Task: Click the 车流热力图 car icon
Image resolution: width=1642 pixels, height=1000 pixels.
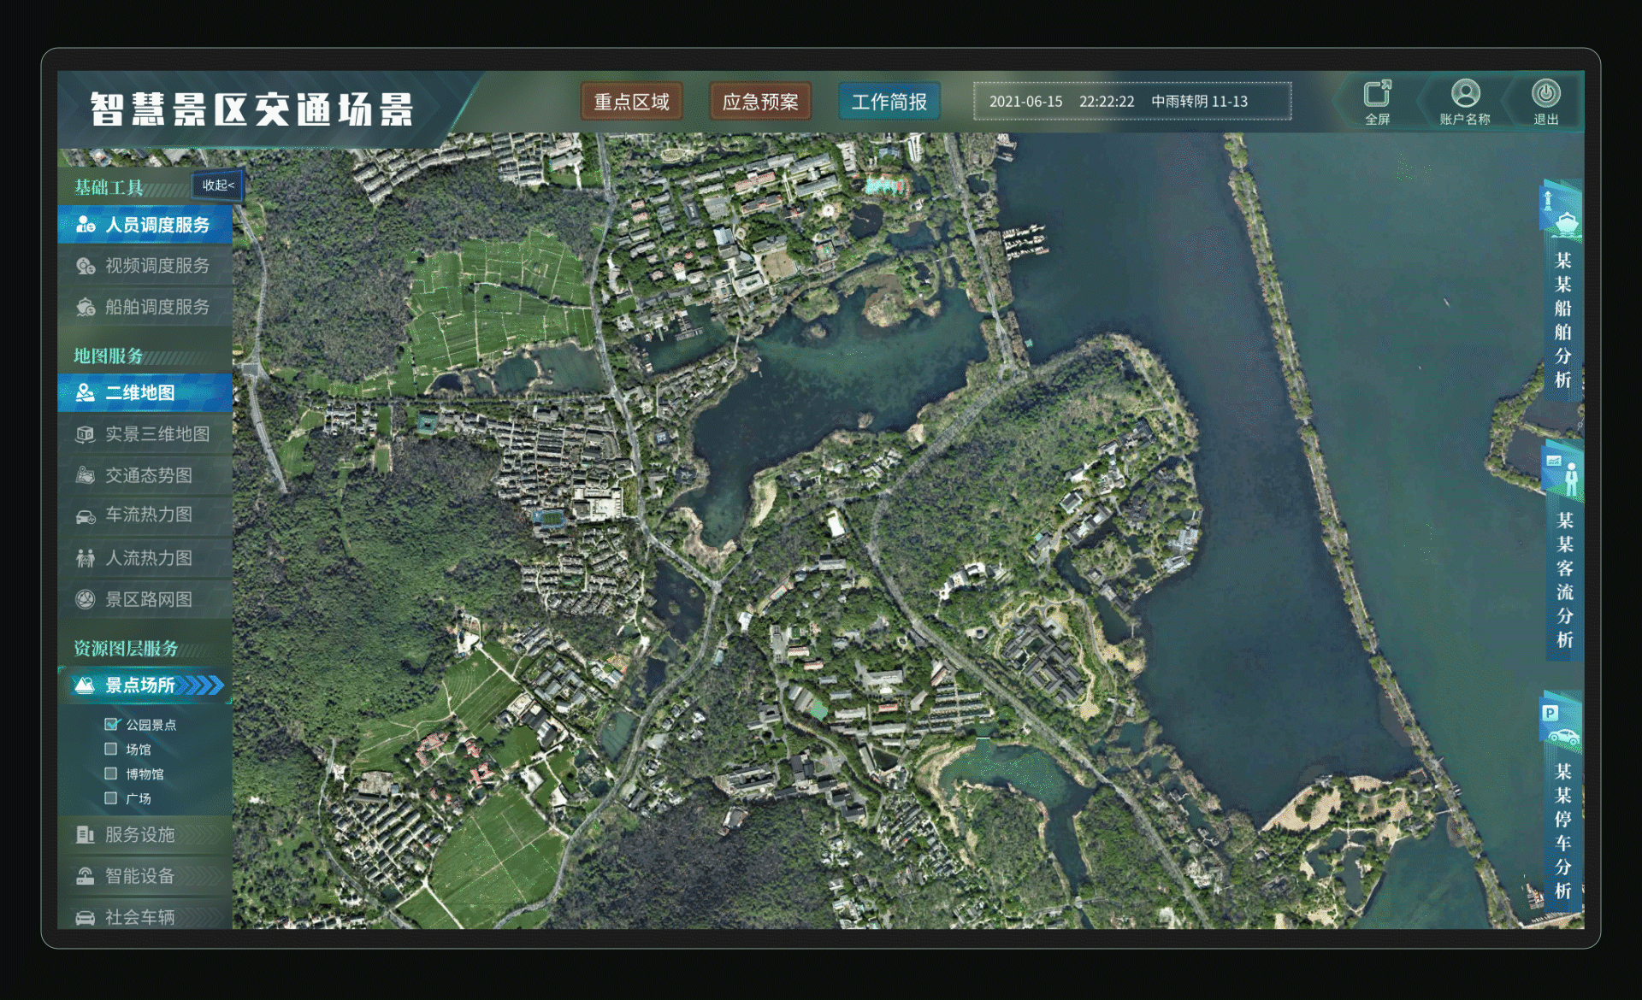Action: 86,515
